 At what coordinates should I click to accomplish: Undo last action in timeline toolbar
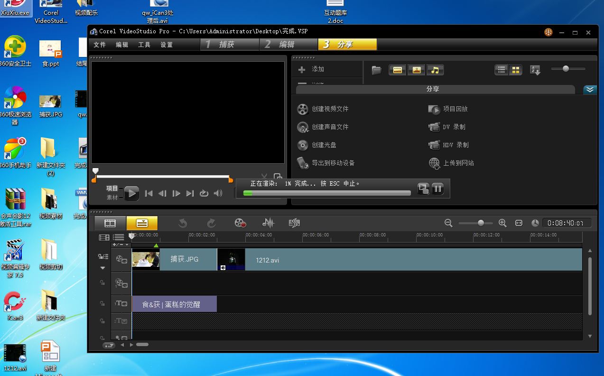pos(183,223)
